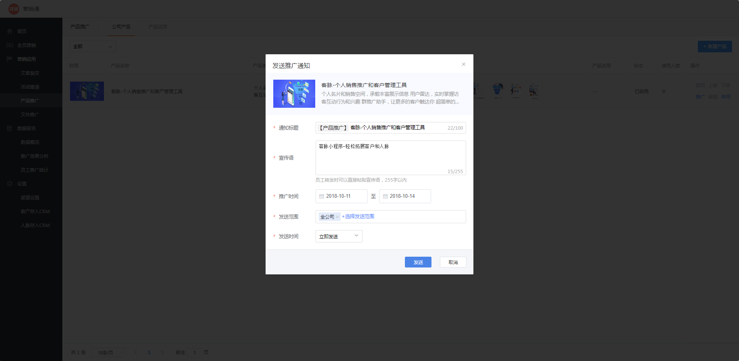Click the 推广 link in the row

[x=701, y=97]
